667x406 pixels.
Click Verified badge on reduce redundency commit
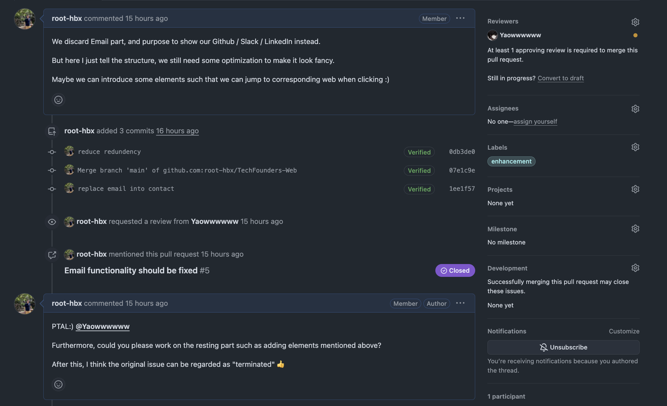coord(419,152)
